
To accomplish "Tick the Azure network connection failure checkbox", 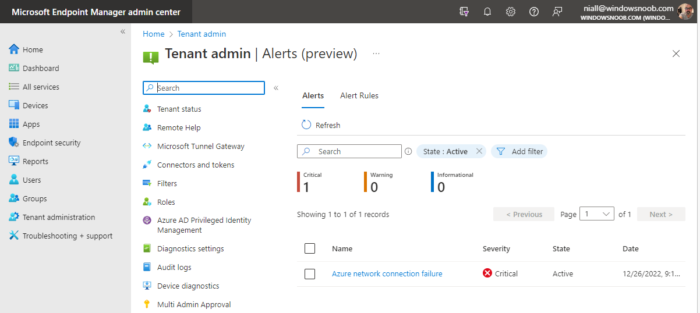I will (310, 273).
